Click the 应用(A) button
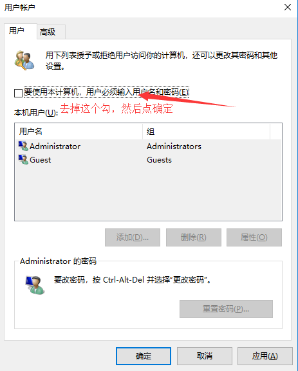This screenshot has height=371, width=298. pyautogui.click(x=265, y=356)
